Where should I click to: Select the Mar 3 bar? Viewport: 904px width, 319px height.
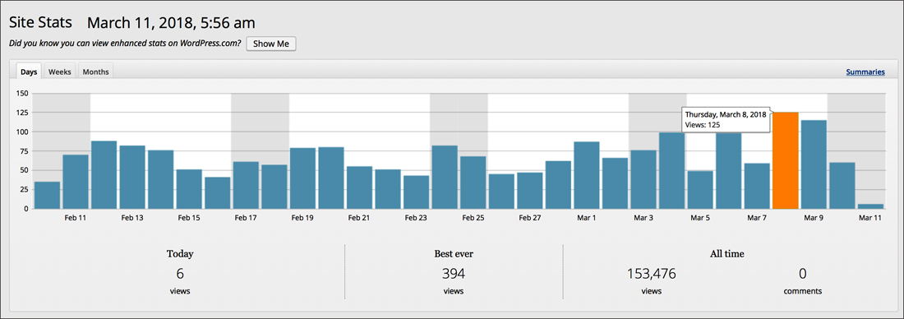(643, 179)
